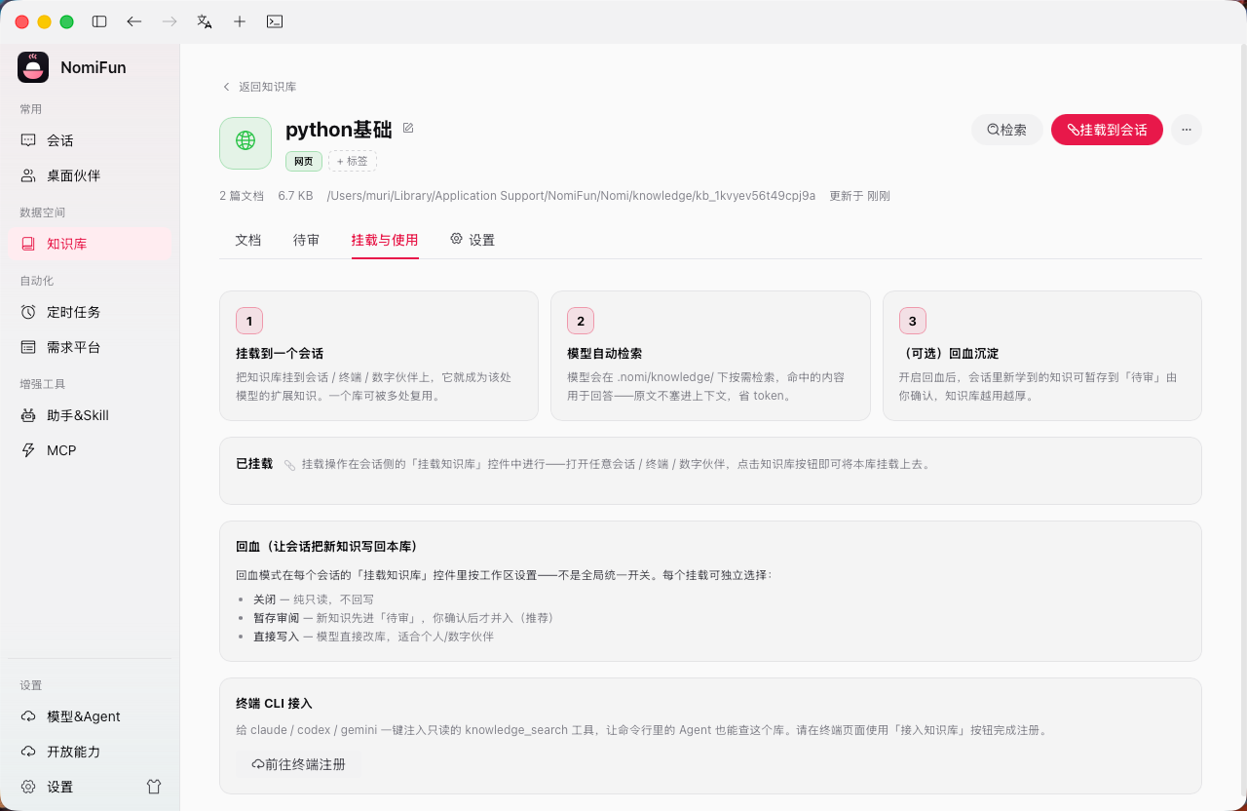
Task: Click the 终端 CLI 接入 heading
Action: [274, 703]
